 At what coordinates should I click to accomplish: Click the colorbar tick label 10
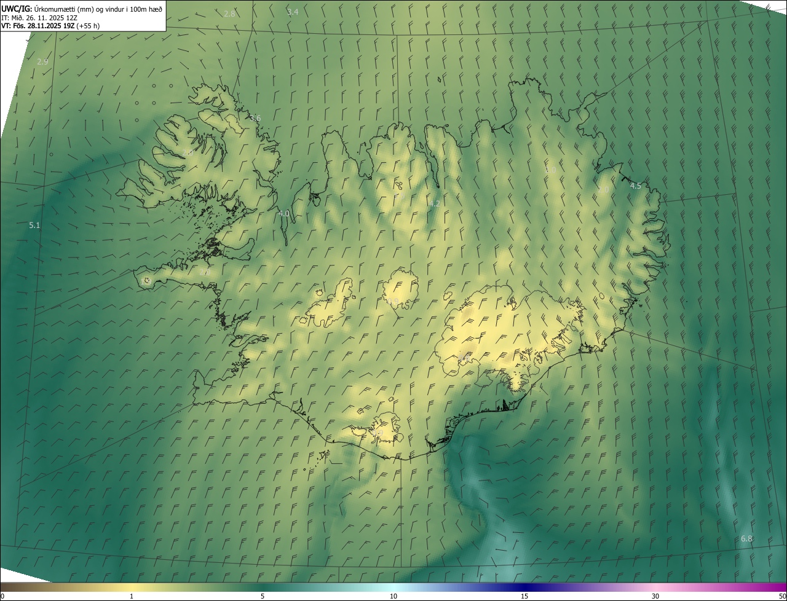coord(393,596)
